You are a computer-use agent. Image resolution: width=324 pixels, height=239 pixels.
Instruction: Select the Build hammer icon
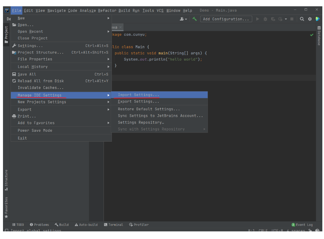click(x=195, y=19)
